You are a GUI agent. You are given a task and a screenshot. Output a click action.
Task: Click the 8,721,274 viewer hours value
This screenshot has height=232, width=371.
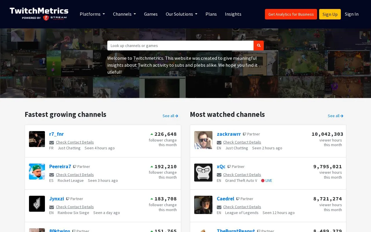point(328,199)
